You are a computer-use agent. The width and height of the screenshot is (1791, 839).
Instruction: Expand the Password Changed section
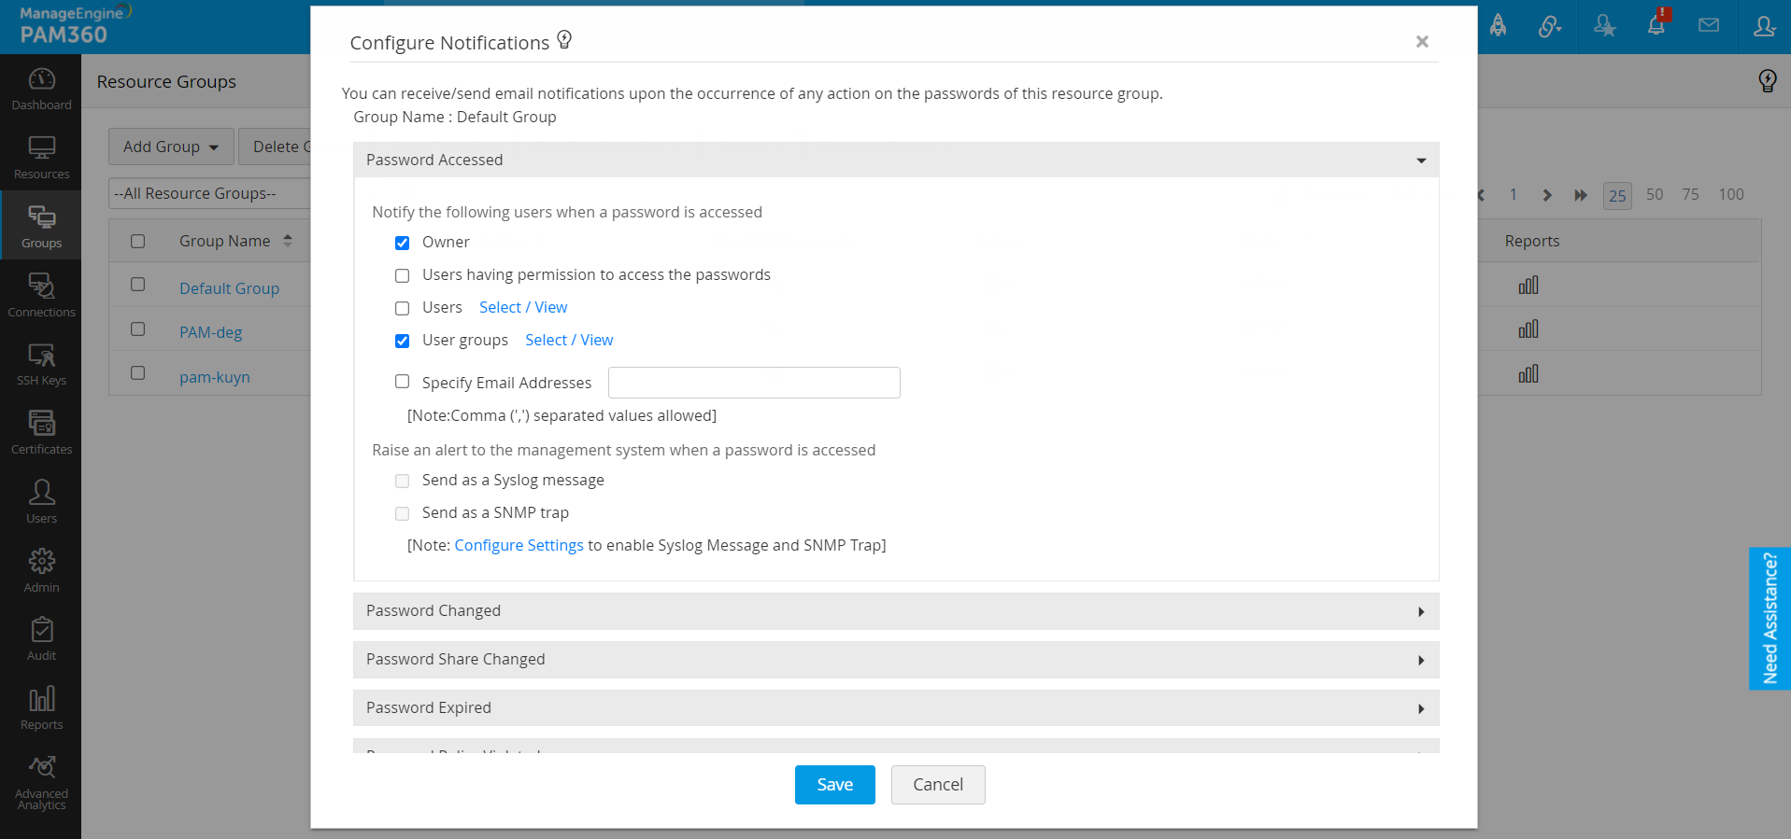pyautogui.click(x=895, y=611)
